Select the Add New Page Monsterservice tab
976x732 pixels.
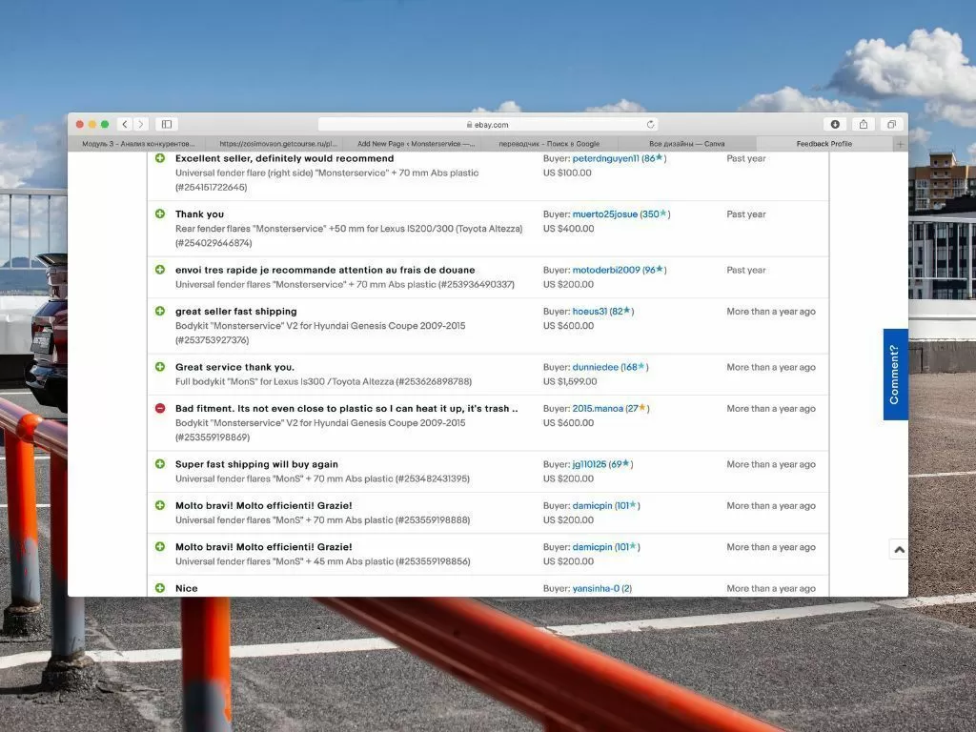click(416, 144)
